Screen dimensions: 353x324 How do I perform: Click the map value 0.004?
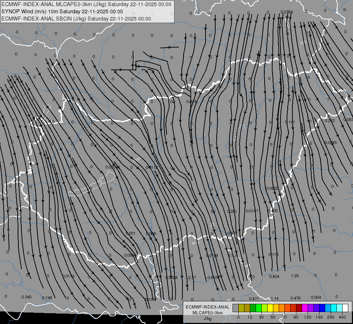point(316,297)
